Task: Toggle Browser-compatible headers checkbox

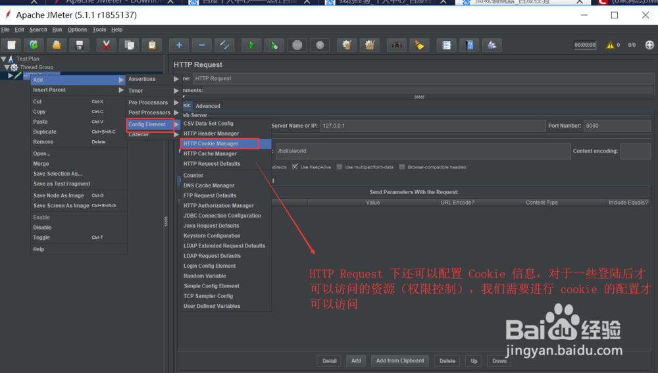Action: pyautogui.click(x=401, y=166)
